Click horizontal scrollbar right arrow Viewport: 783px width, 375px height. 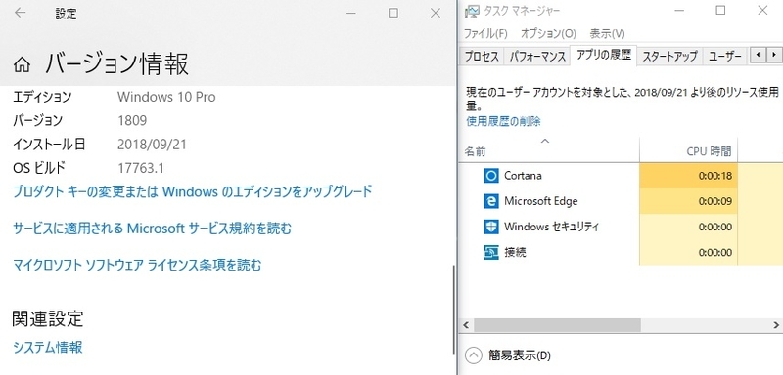tap(776, 325)
